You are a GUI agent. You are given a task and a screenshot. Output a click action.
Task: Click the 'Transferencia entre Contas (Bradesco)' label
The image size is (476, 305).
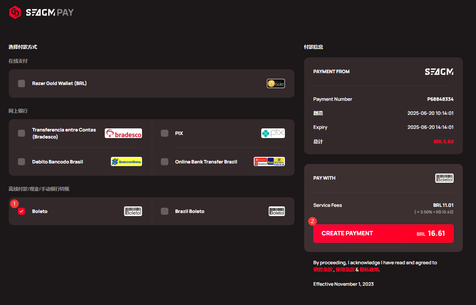(64, 133)
